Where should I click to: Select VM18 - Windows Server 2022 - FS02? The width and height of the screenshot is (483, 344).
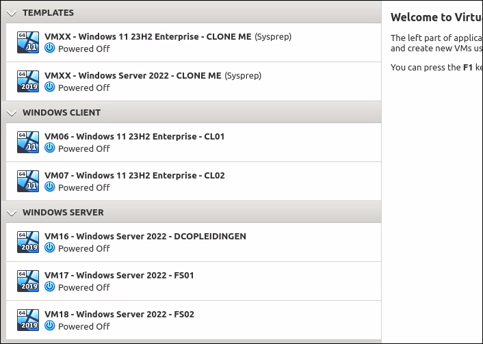coord(194,320)
